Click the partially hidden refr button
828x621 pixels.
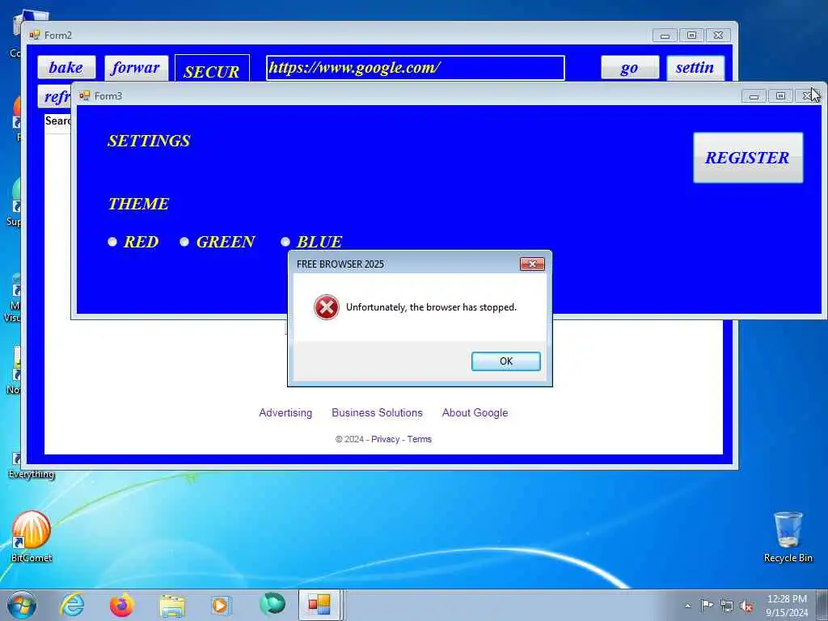pos(54,96)
